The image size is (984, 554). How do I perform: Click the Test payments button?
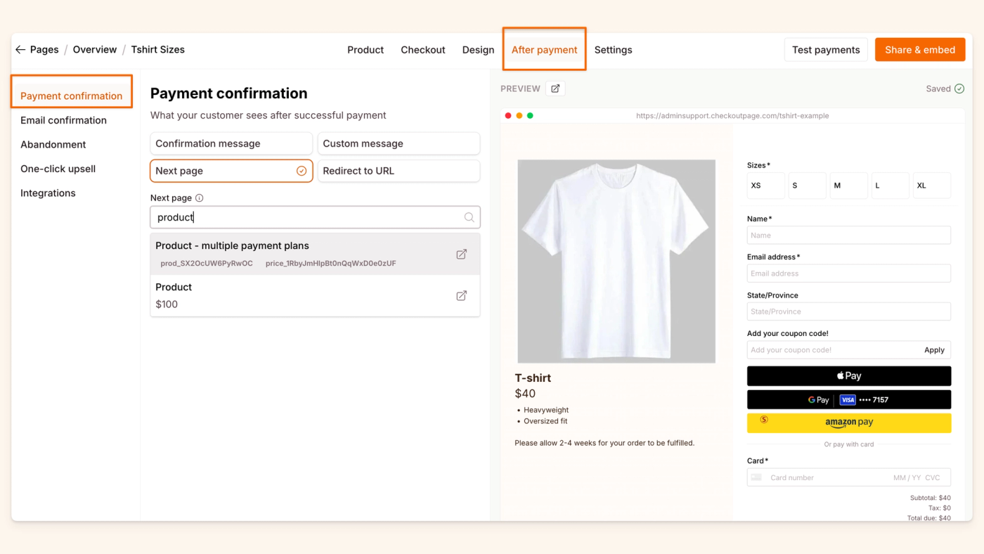(x=826, y=50)
